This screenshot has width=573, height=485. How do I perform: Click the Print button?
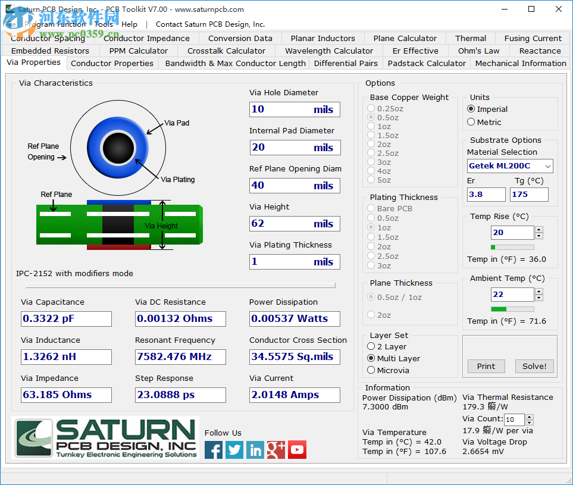pyautogui.click(x=486, y=366)
